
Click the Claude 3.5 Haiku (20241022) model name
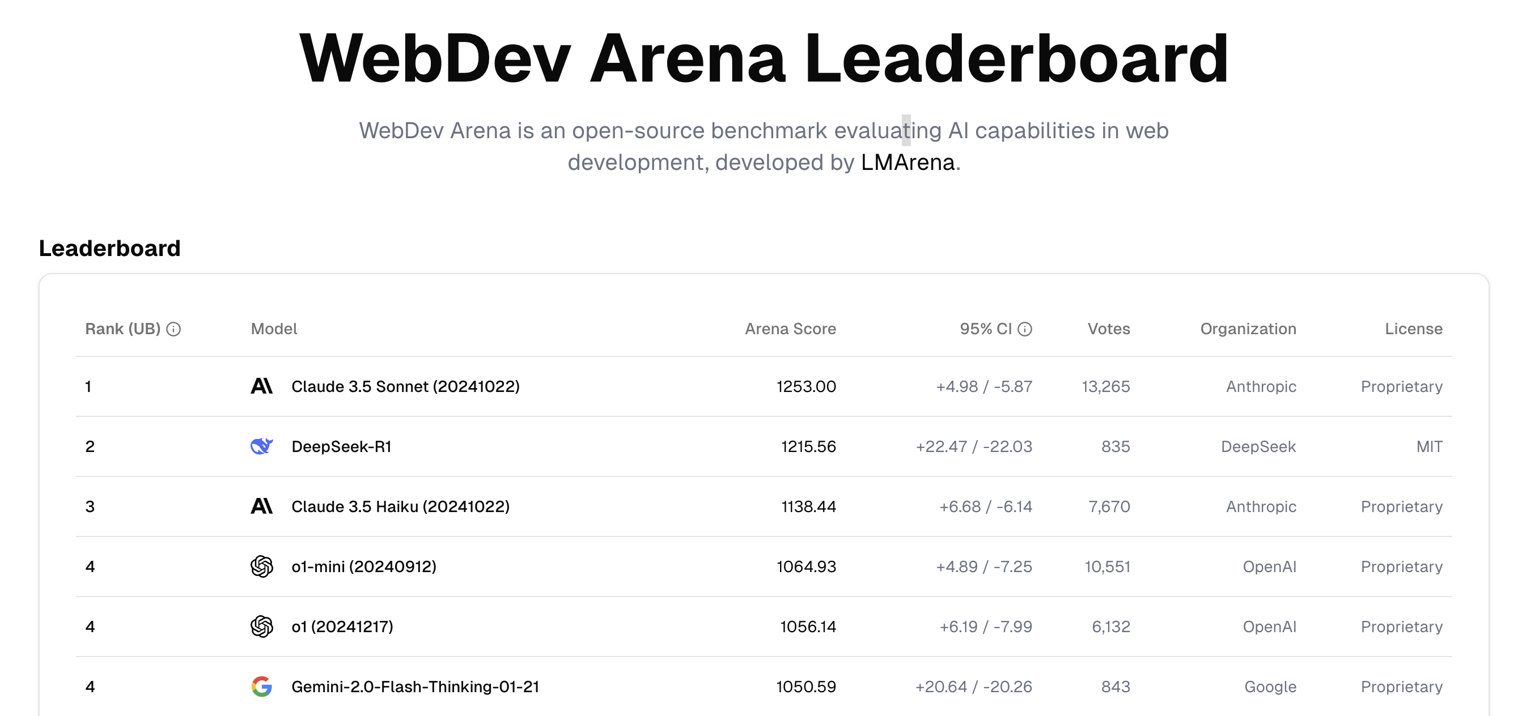tap(400, 506)
